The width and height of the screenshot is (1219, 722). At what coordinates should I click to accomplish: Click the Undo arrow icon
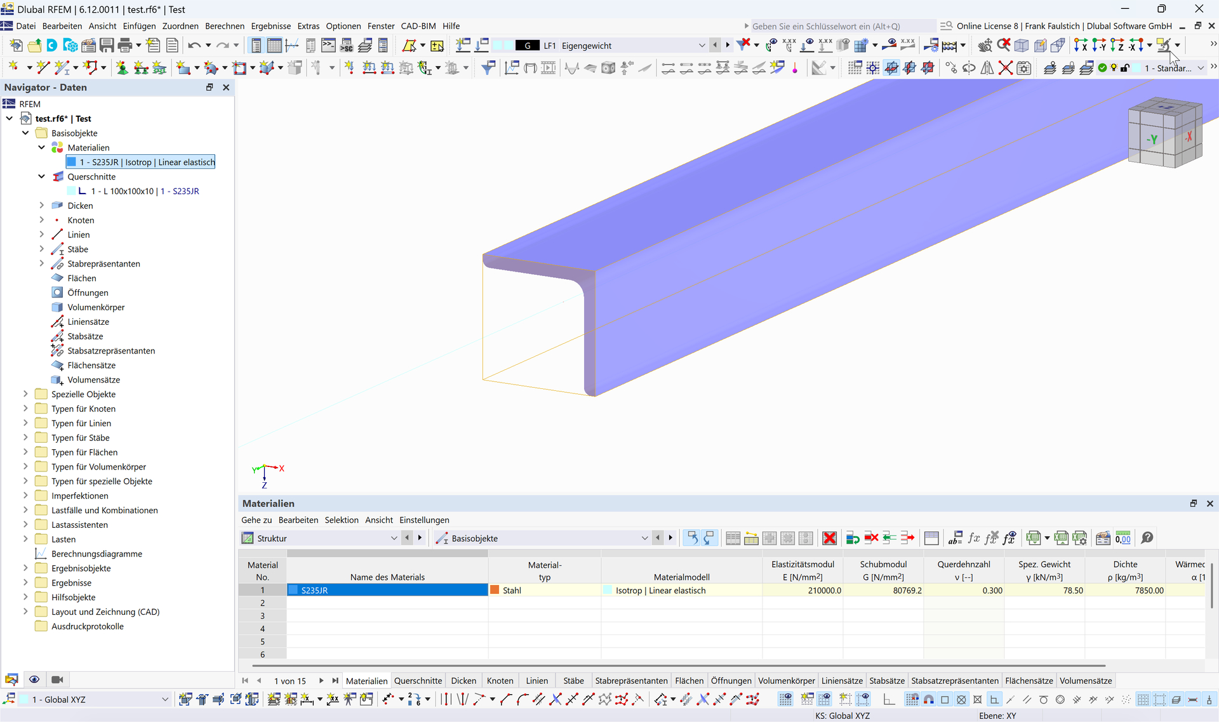pos(194,46)
